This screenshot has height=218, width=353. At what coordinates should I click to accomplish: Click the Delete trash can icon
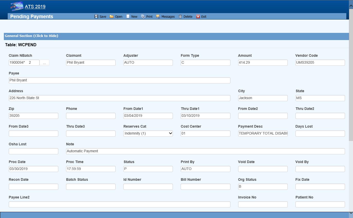coord(180,16)
